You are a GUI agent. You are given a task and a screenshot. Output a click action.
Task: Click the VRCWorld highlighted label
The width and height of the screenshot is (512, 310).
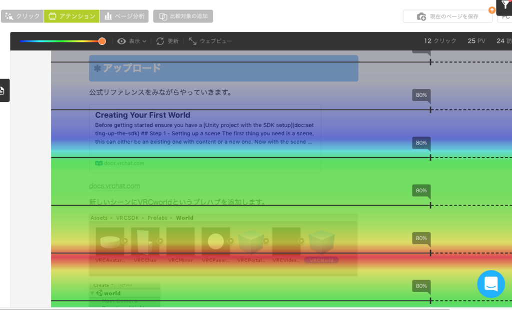click(321, 260)
